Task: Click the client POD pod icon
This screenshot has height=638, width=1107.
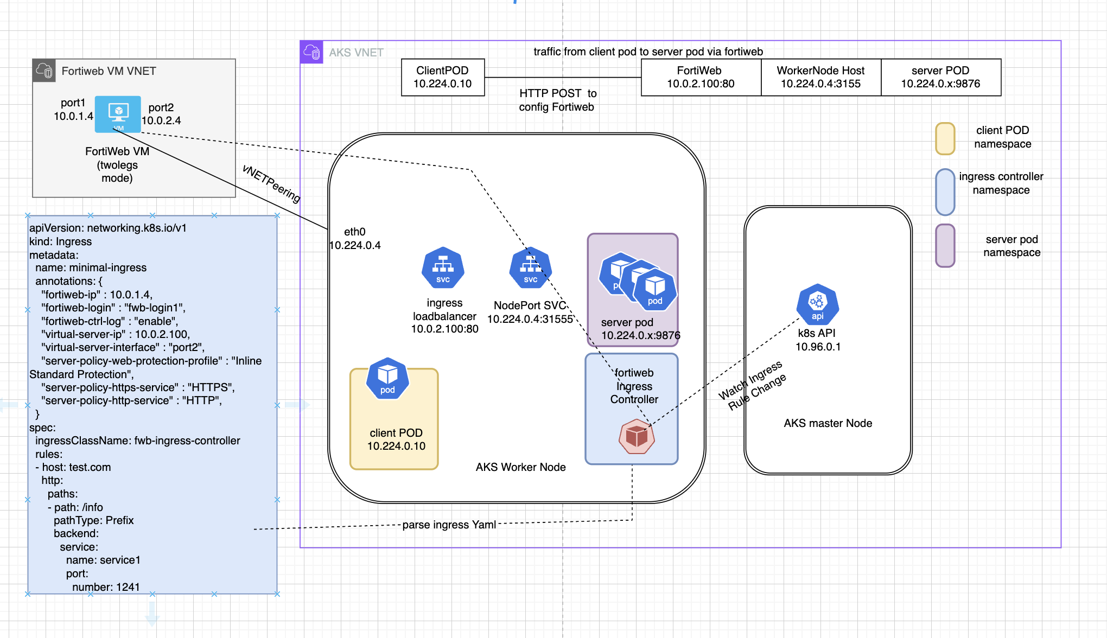Action: coord(387,379)
